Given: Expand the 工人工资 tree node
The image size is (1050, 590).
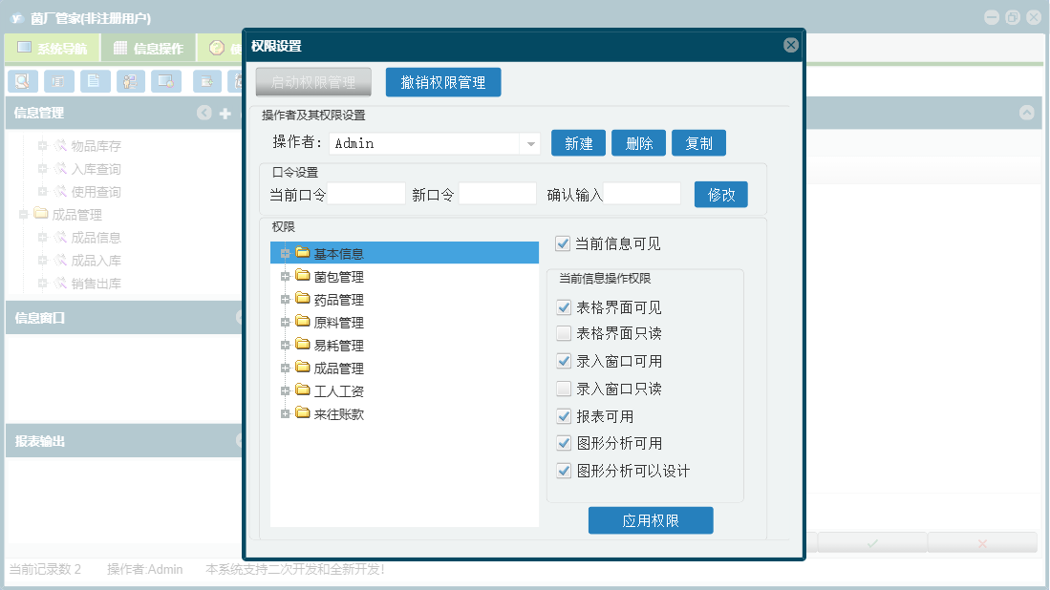Looking at the screenshot, I should 286,390.
